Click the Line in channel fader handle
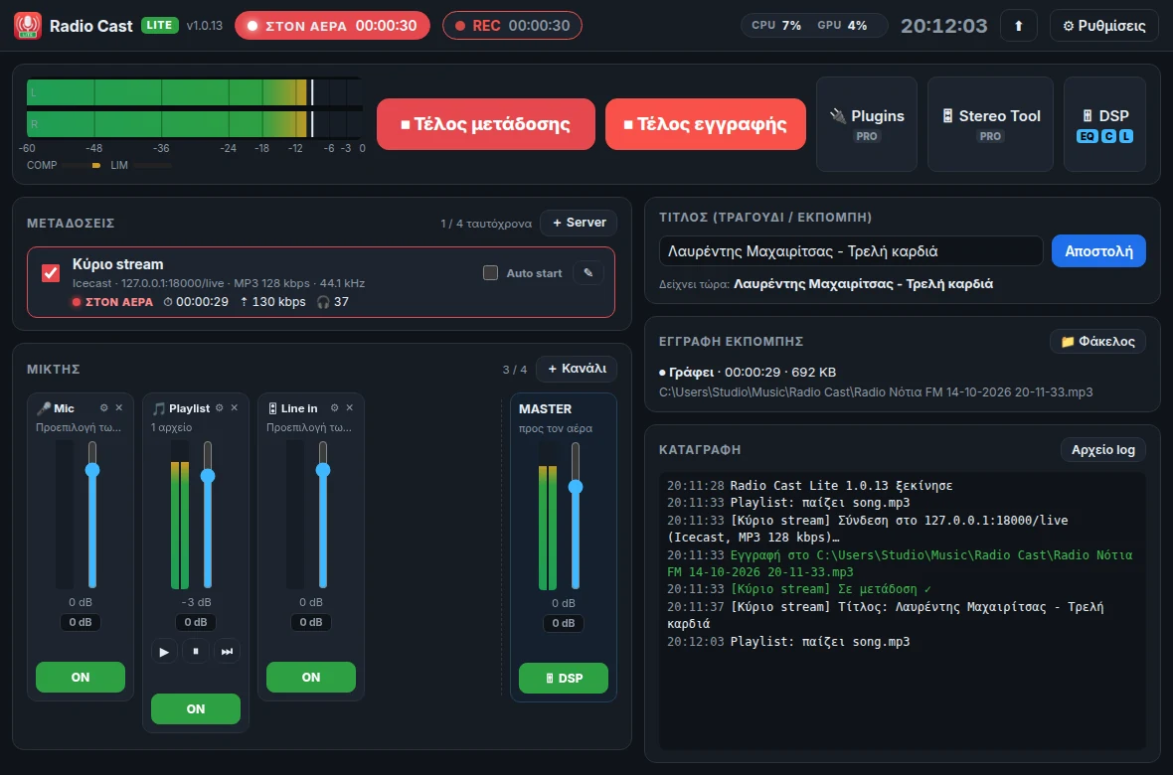Image resolution: width=1173 pixels, height=775 pixels. click(x=323, y=470)
